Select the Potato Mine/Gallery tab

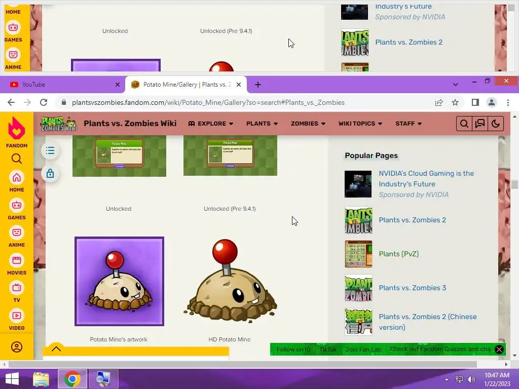(x=186, y=85)
